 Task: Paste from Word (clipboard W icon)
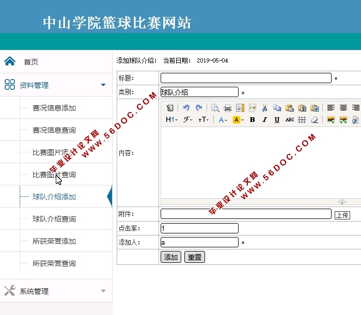(315, 107)
